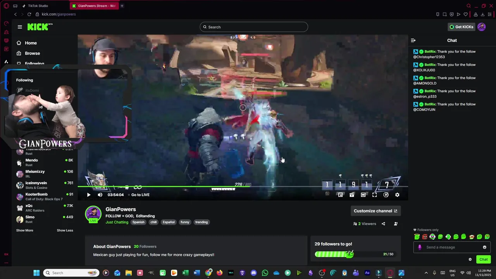Click the KICK logo
Image resolution: width=496 pixels, height=279 pixels.
point(40,27)
